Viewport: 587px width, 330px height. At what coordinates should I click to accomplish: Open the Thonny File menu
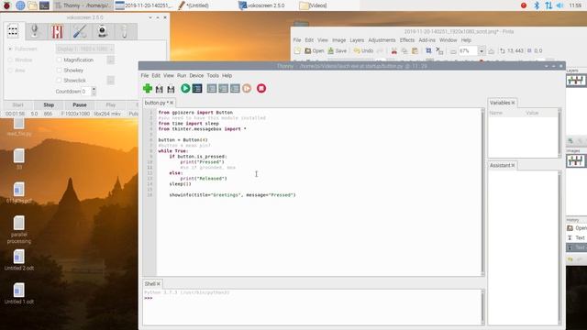pos(145,75)
